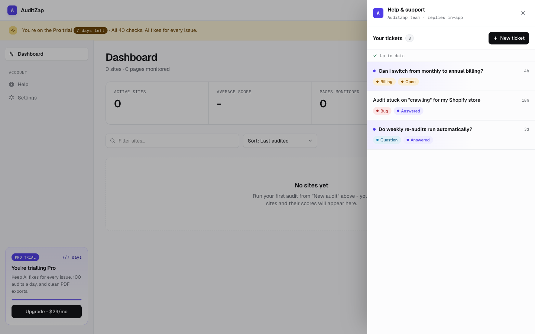Open the Dashboard sidebar item
The image size is (535, 334).
coord(47,54)
